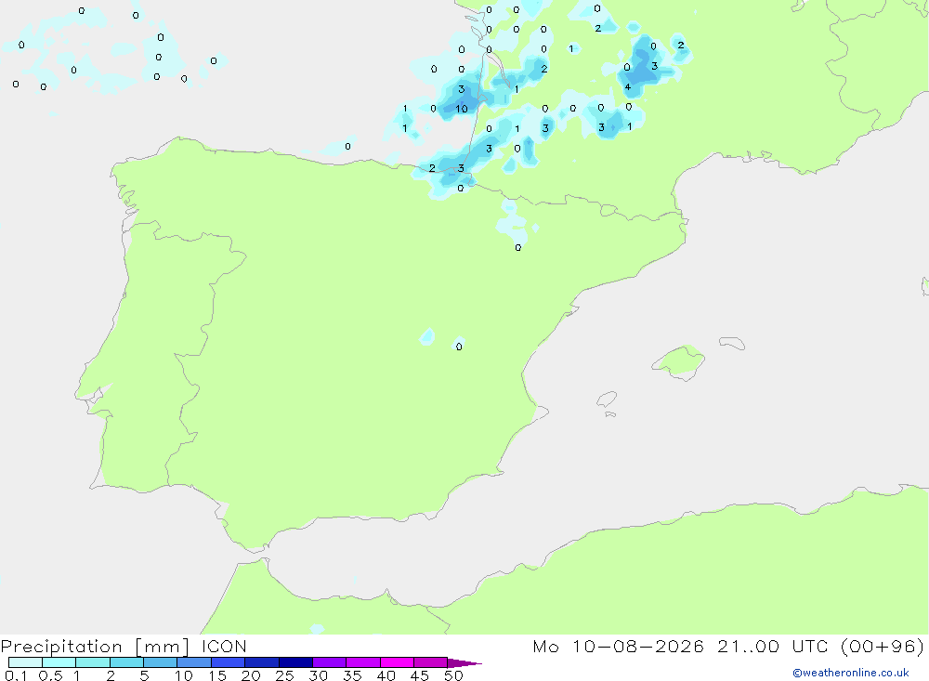Screen dimensions: 929x681
Task: Select the 45–50 mm legend color swatch
Action: coord(430,662)
